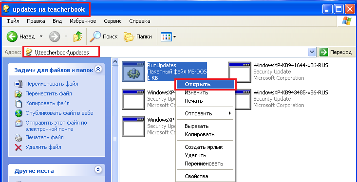The width and height of the screenshot is (357, 182).
Task: Choose Копировать in the context menu
Action: pyautogui.click(x=206, y=134)
